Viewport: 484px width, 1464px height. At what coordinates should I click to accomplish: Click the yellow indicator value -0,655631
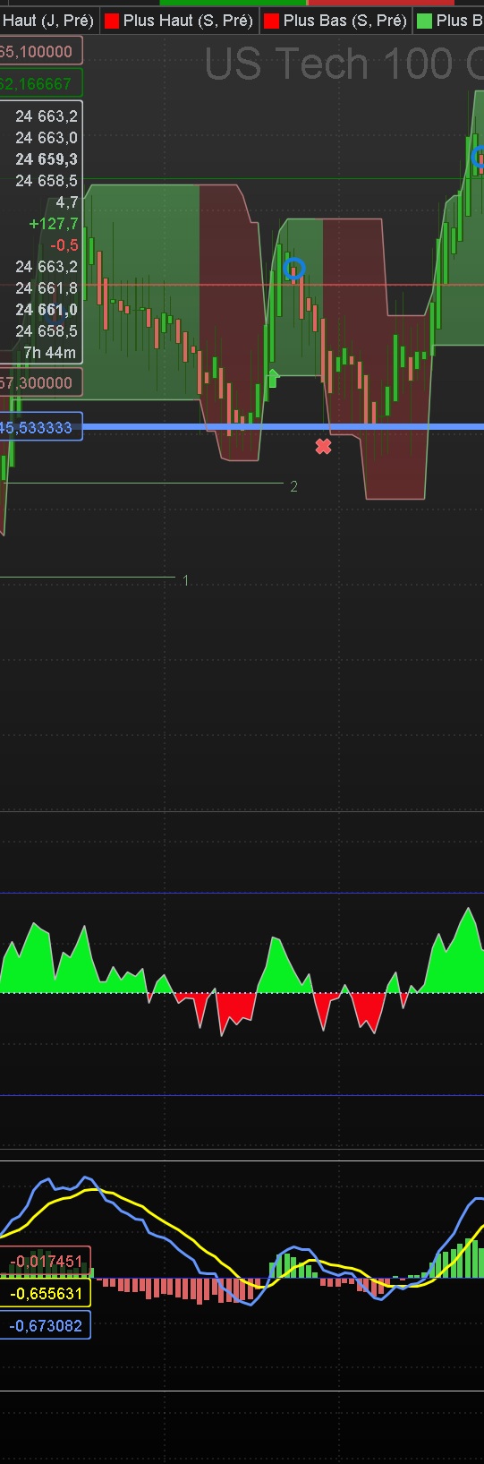click(45, 1293)
